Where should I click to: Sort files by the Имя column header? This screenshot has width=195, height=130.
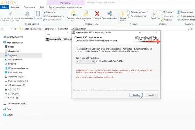click(48, 34)
